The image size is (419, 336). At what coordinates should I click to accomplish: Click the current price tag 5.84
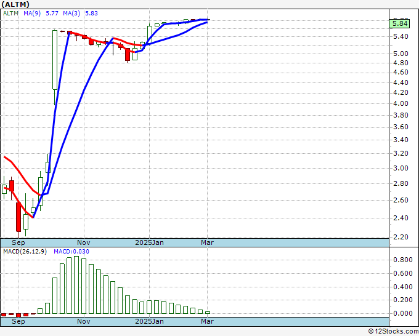399,23
